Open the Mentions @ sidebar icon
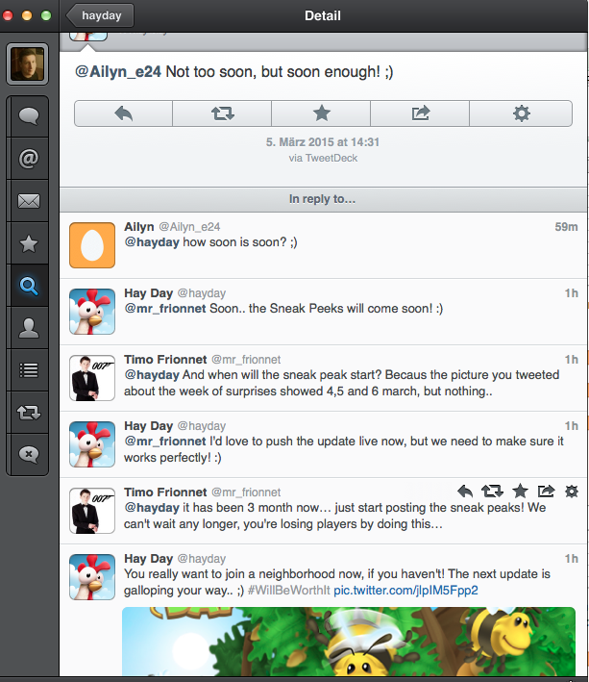 29,159
